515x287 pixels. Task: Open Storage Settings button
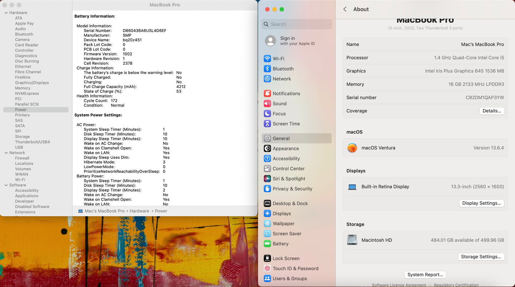(x=481, y=257)
